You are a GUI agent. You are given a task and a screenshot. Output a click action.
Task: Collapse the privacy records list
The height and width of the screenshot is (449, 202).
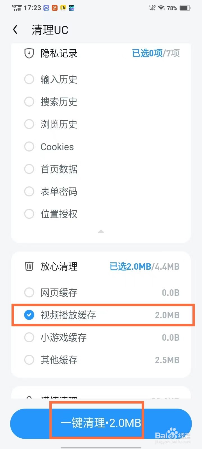[101, 232]
